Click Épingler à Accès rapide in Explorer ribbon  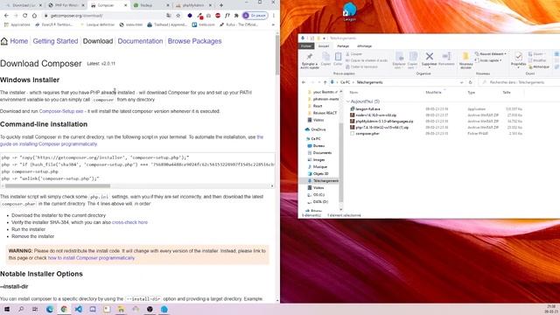[309, 60]
